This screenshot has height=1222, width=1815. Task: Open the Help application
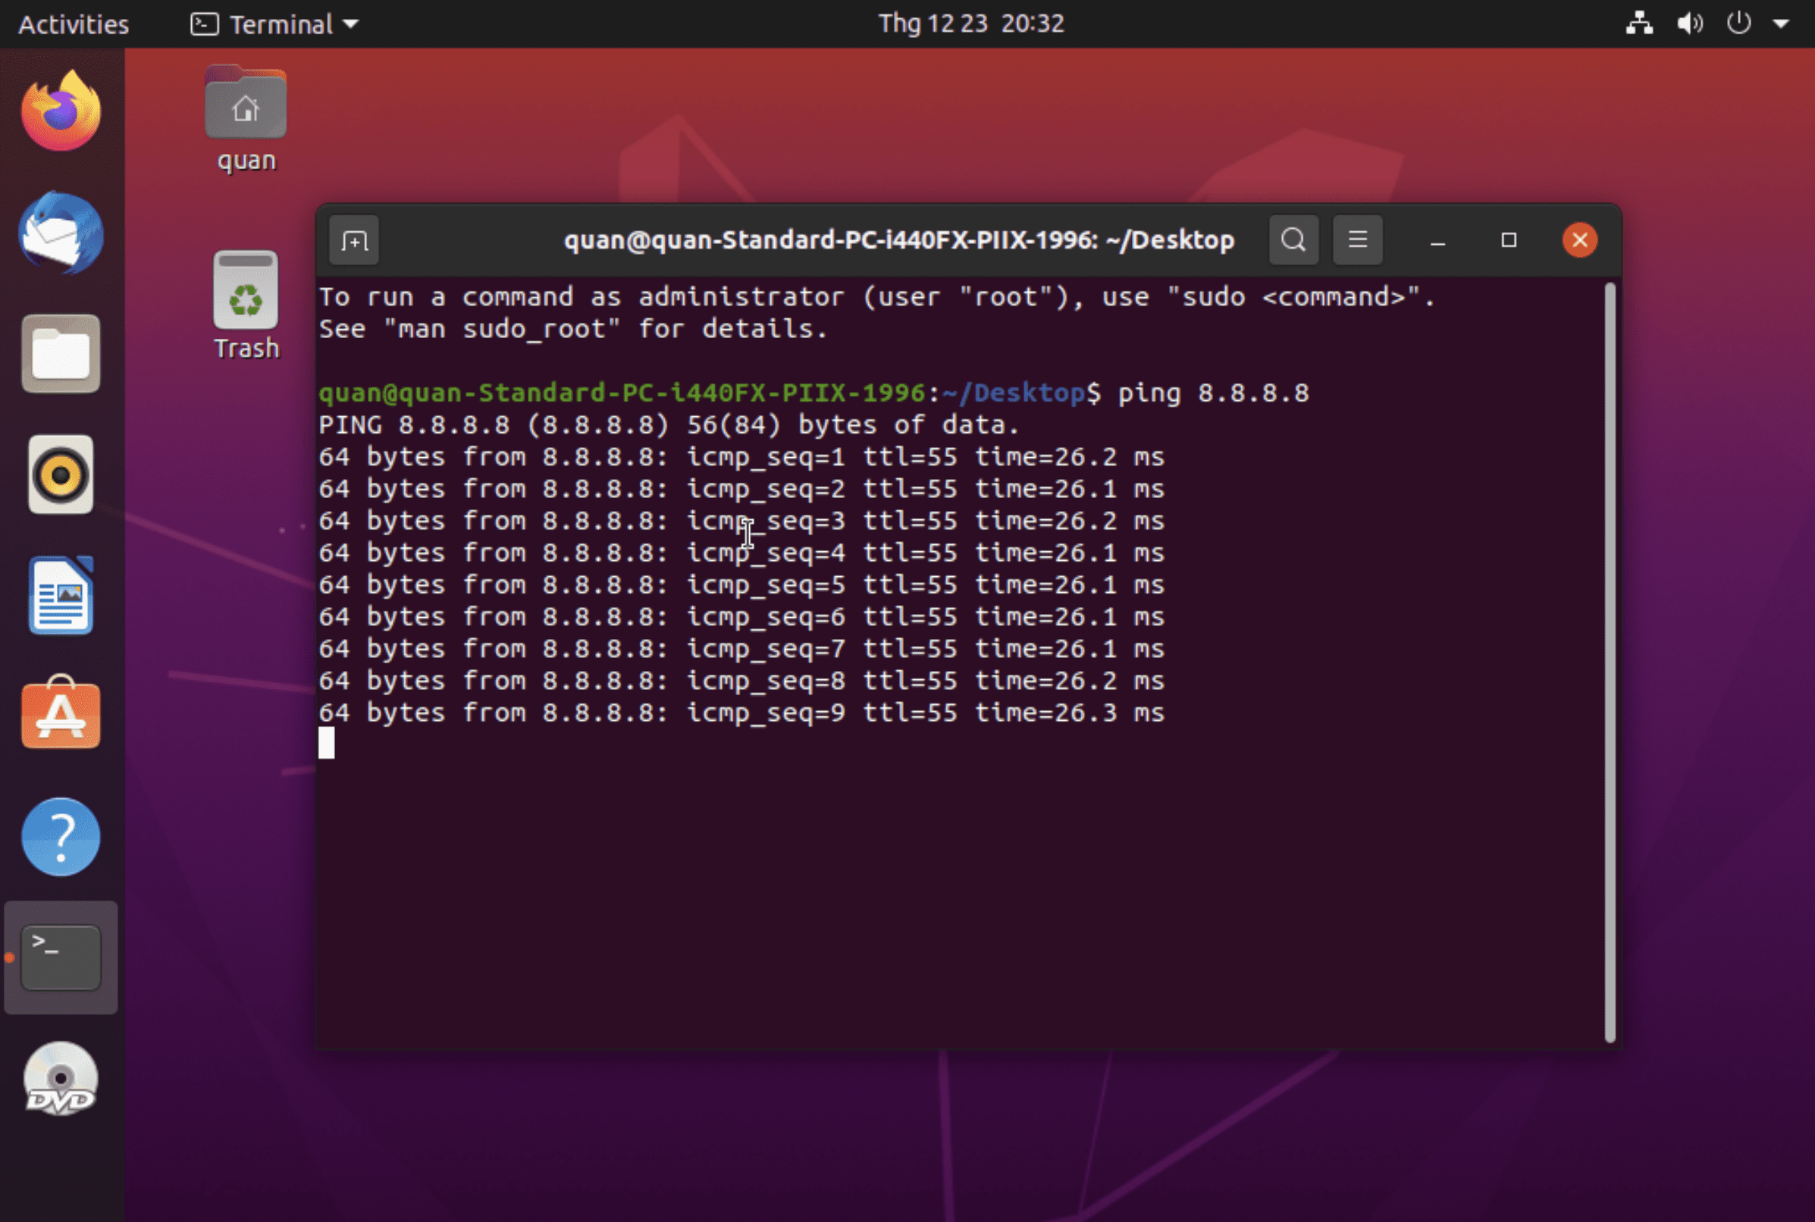tap(60, 836)
